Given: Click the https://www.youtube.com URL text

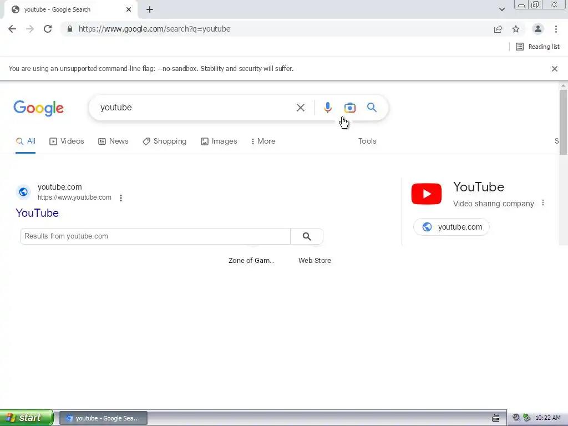Looking at the screenshot, I should [74, 197].
